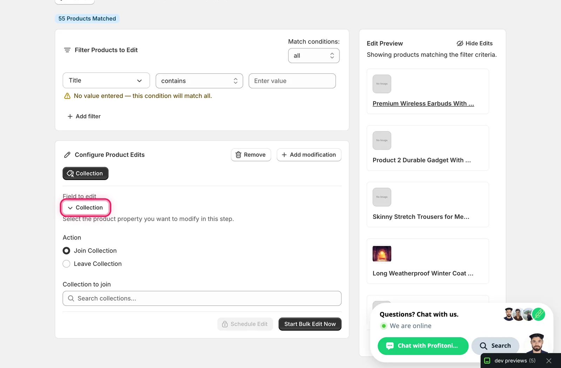Image resolution: width=561 pixels, height=368 pixels.
Task: Click the Search collections input field
Action: pos(202,298)
